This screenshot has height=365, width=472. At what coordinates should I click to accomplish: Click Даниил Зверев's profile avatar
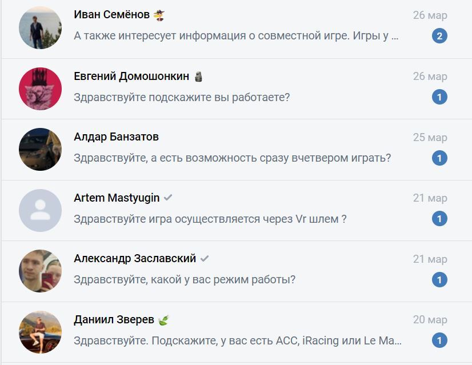tap(40, 332)
